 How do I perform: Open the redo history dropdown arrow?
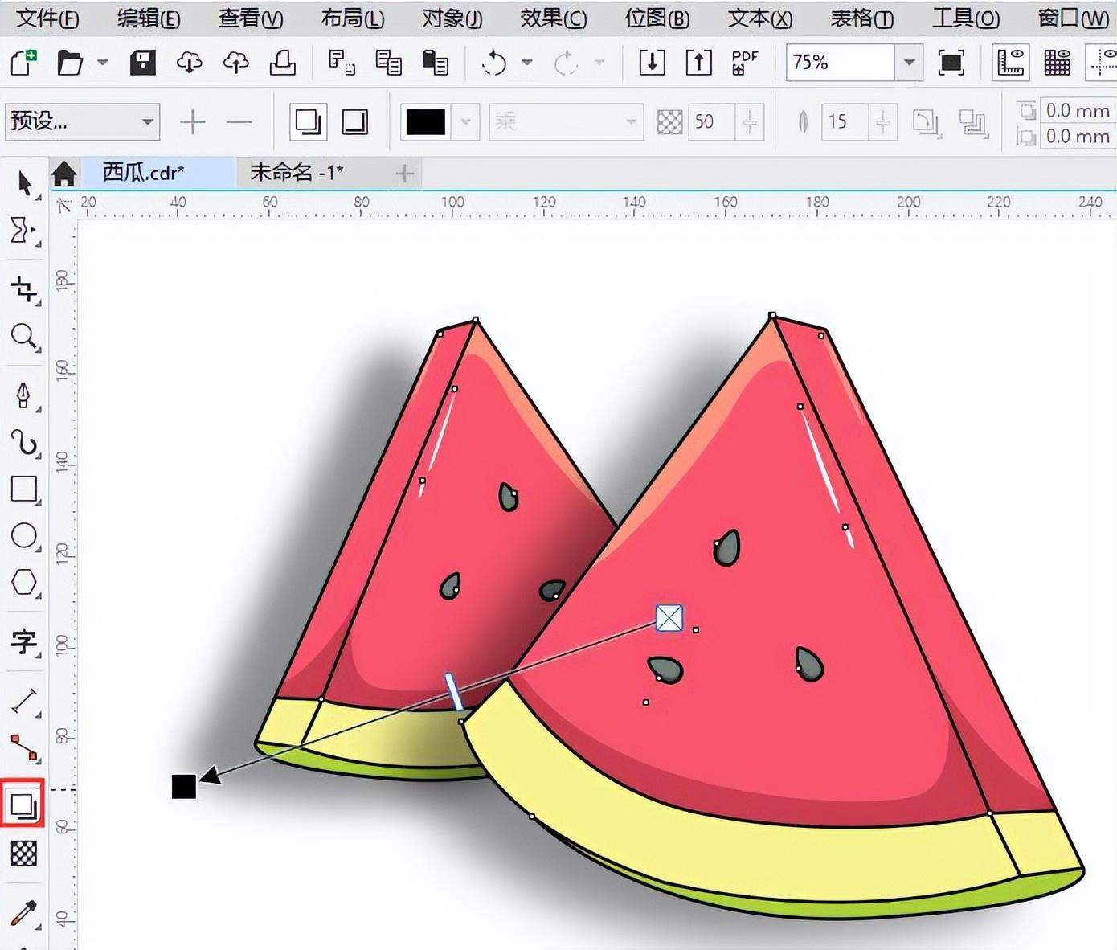coord(599,62)
